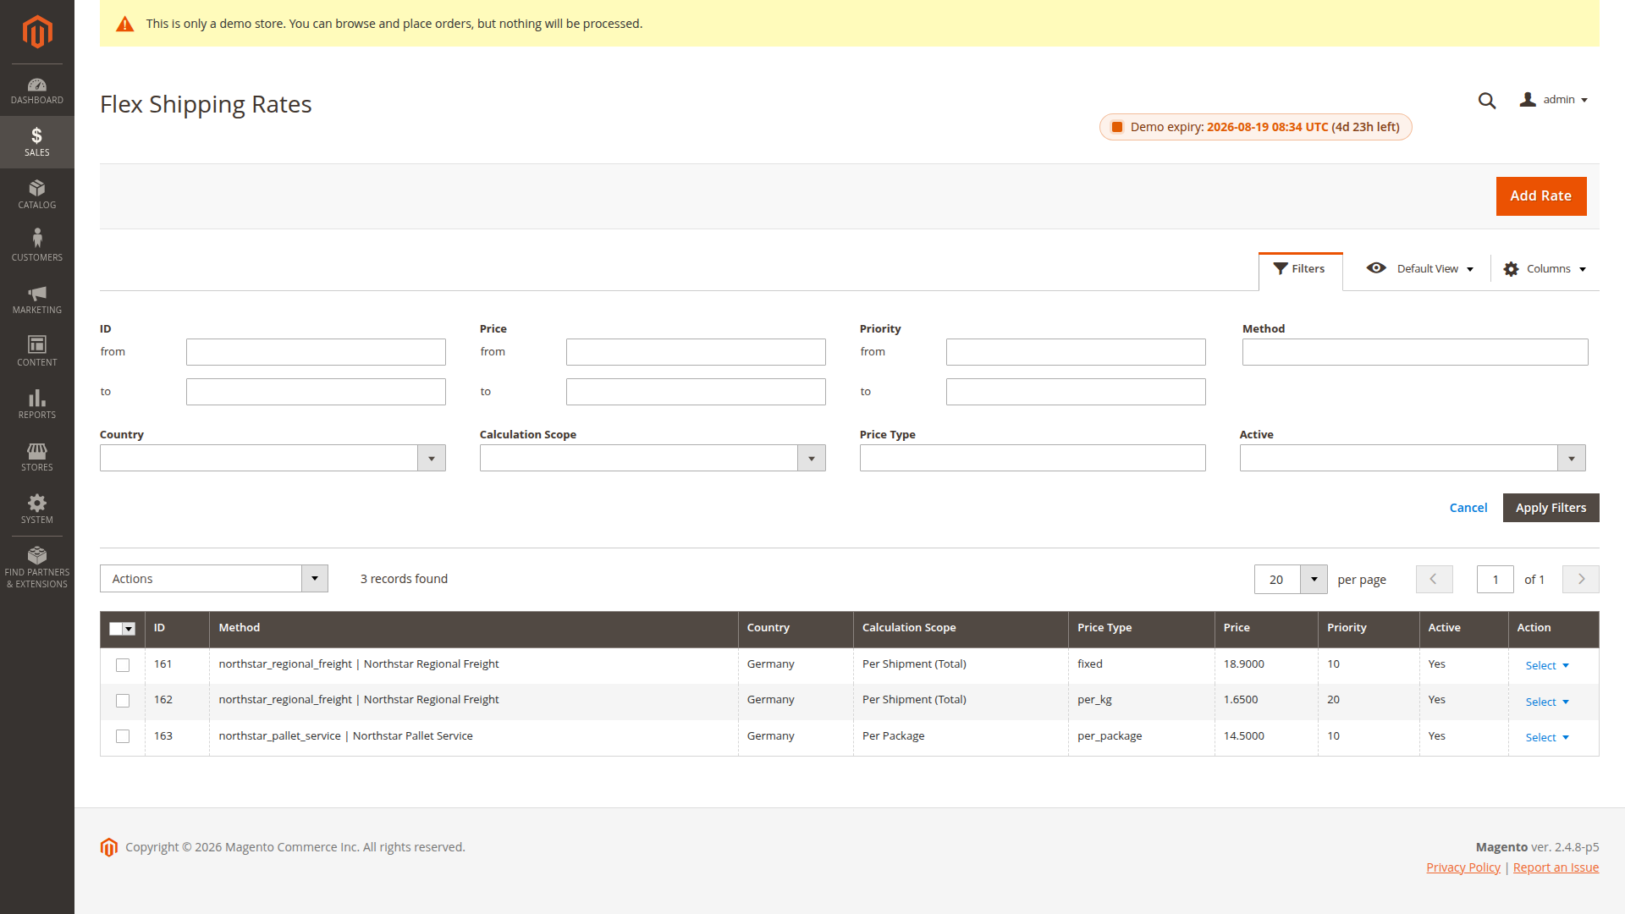Open the Marketing megaphone menu
The width and height of the screenshot is (1625, 914).
(36, 300)
